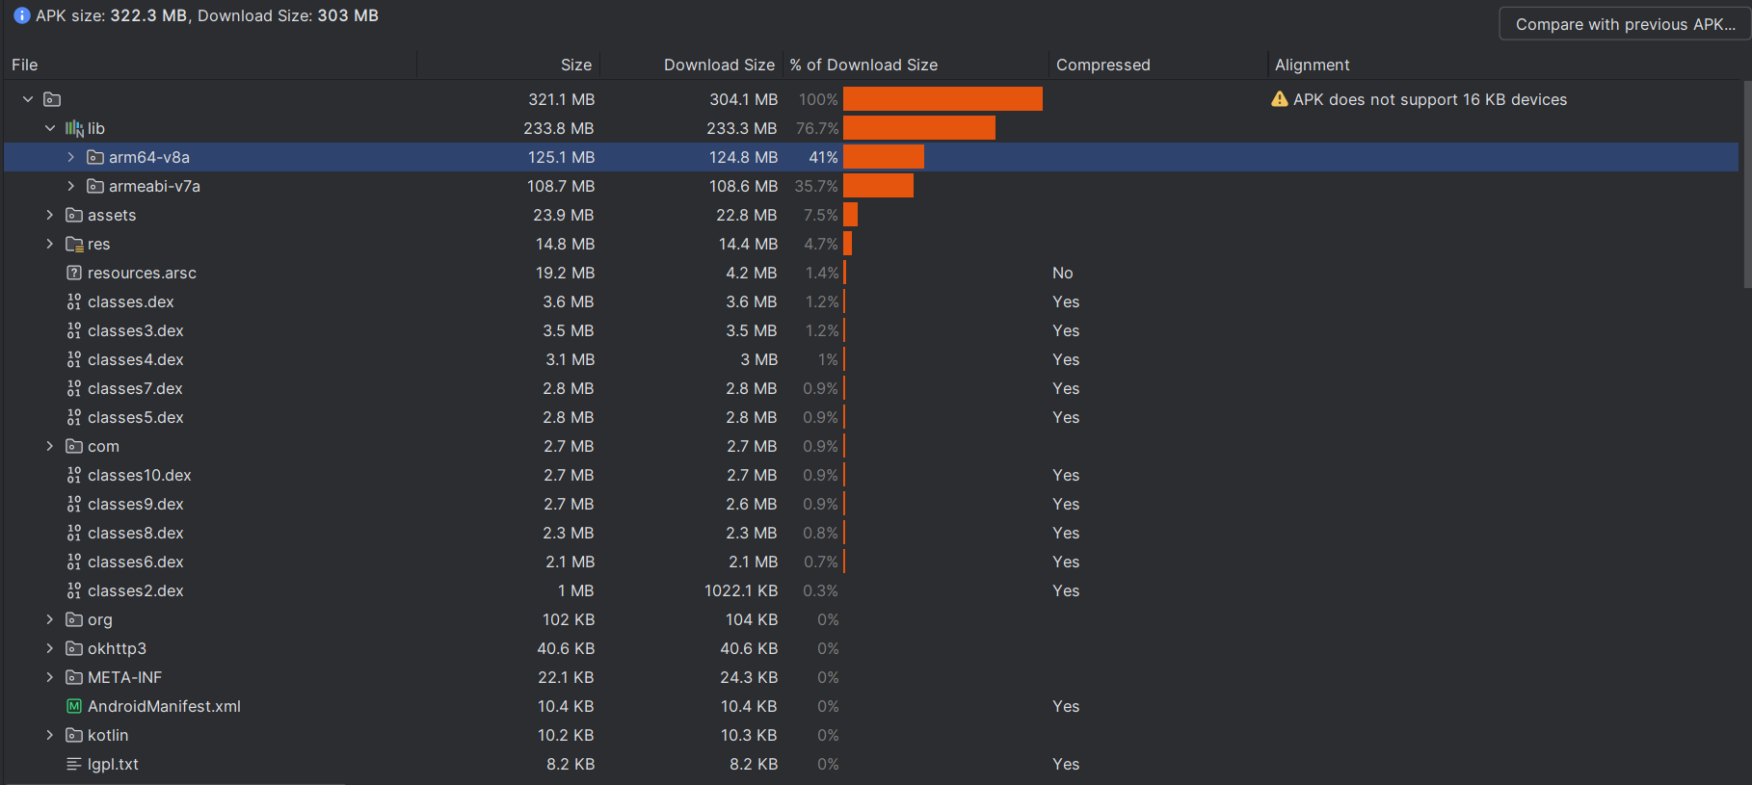Select the classes2.dex file name

135,590
